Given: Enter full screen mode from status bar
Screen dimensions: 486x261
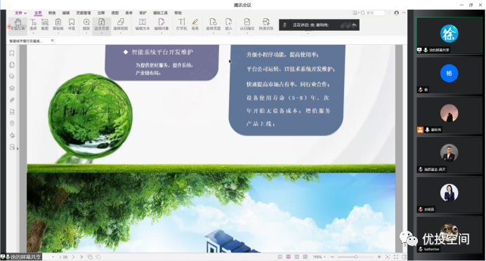Looking at the screenshot, I should point(396,257).
